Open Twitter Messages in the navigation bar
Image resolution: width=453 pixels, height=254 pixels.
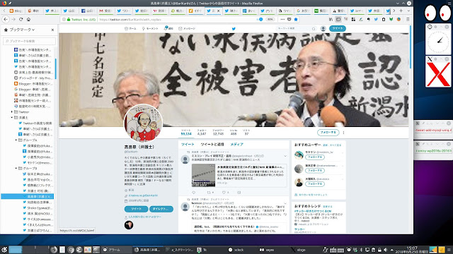coord(187,28)
